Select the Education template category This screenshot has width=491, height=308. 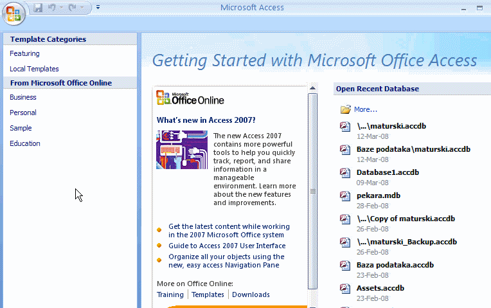pyautogui.click(x=24, y=143)
